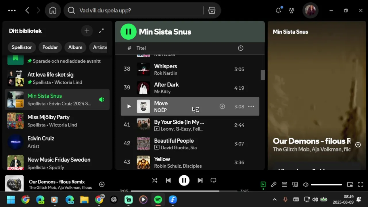Open artist link Mr.Kitty
Screen dimensions: 368x207
162,91
